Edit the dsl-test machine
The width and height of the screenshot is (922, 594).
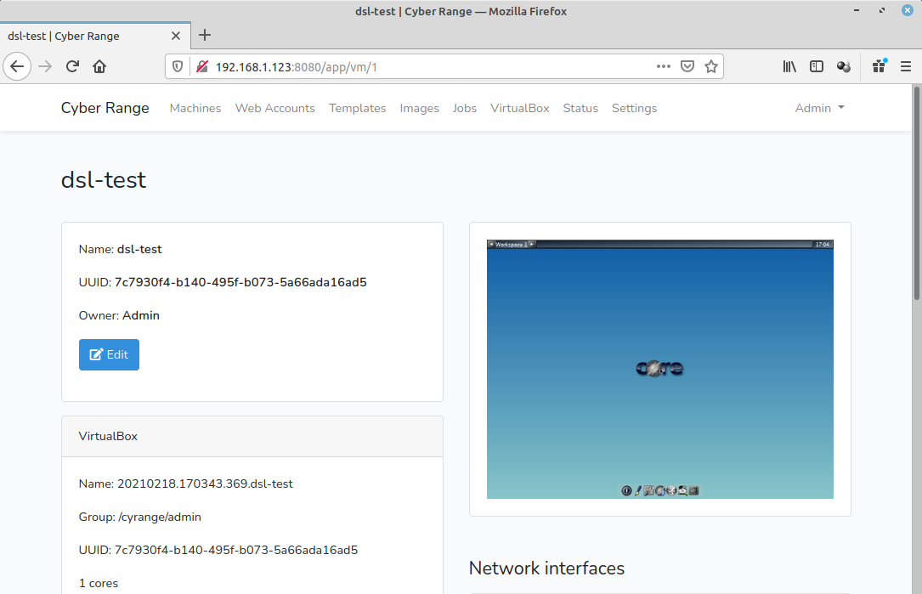(109, 354)
